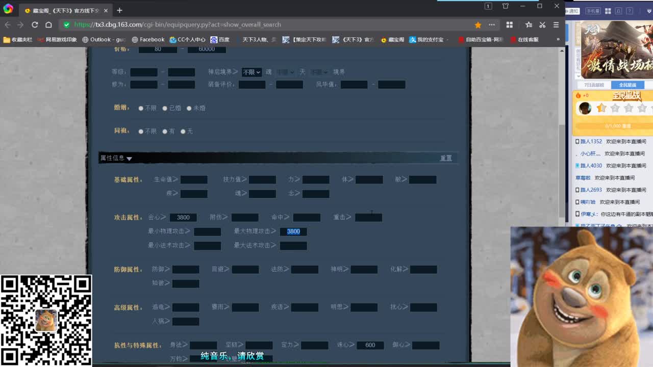This screenshot has height=367, width=653.
Task: Click the 技力值 input field
Action: [262, 179]
